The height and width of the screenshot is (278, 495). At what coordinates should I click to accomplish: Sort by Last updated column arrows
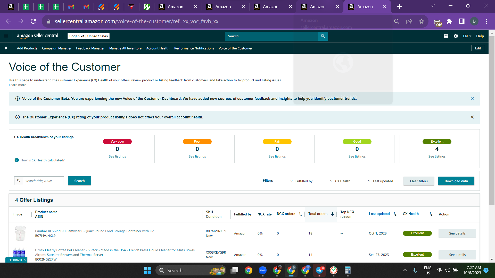[395, 214]
